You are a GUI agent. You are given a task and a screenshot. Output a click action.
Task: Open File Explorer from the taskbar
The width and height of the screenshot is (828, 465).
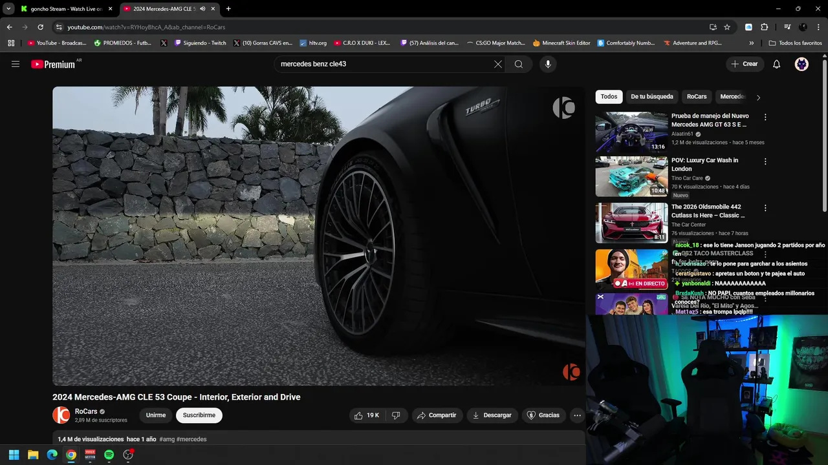click(x=33, y=455)
